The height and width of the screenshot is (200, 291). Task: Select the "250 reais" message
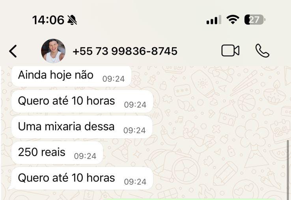pos(57,153)
